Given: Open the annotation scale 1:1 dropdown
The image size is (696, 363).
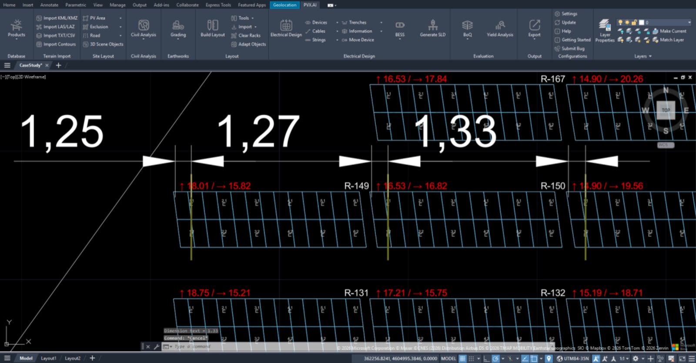Looking at the screenshot, I should coord(624,359).
